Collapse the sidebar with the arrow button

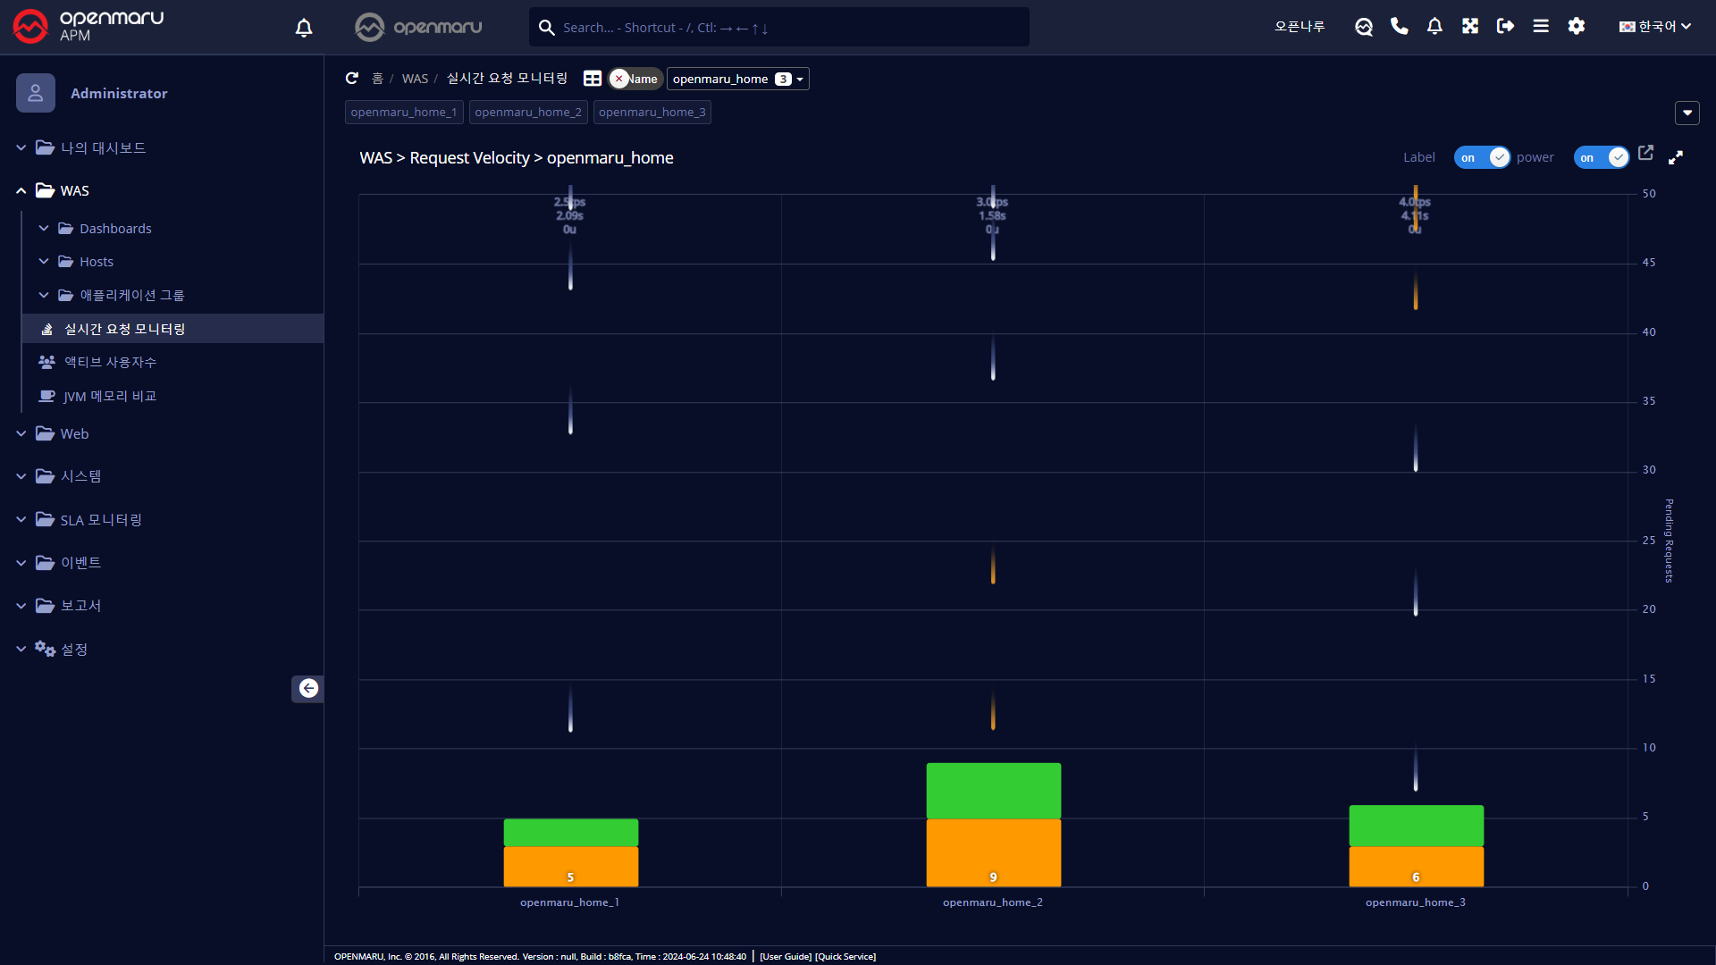point(308,688)
